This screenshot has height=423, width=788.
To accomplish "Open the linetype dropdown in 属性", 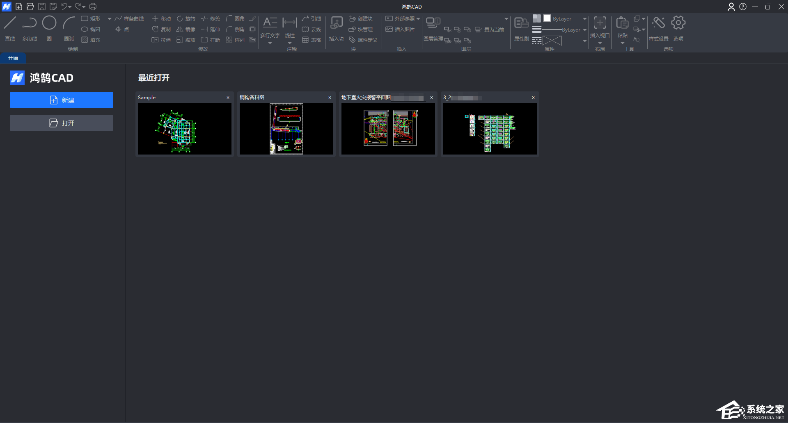I will tap(585, 41).
